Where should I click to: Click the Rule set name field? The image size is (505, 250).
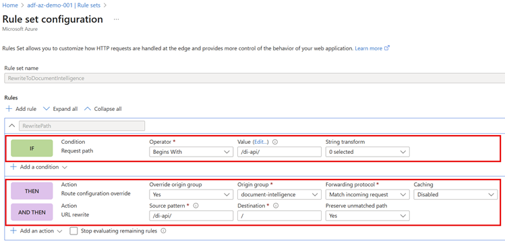255,78
